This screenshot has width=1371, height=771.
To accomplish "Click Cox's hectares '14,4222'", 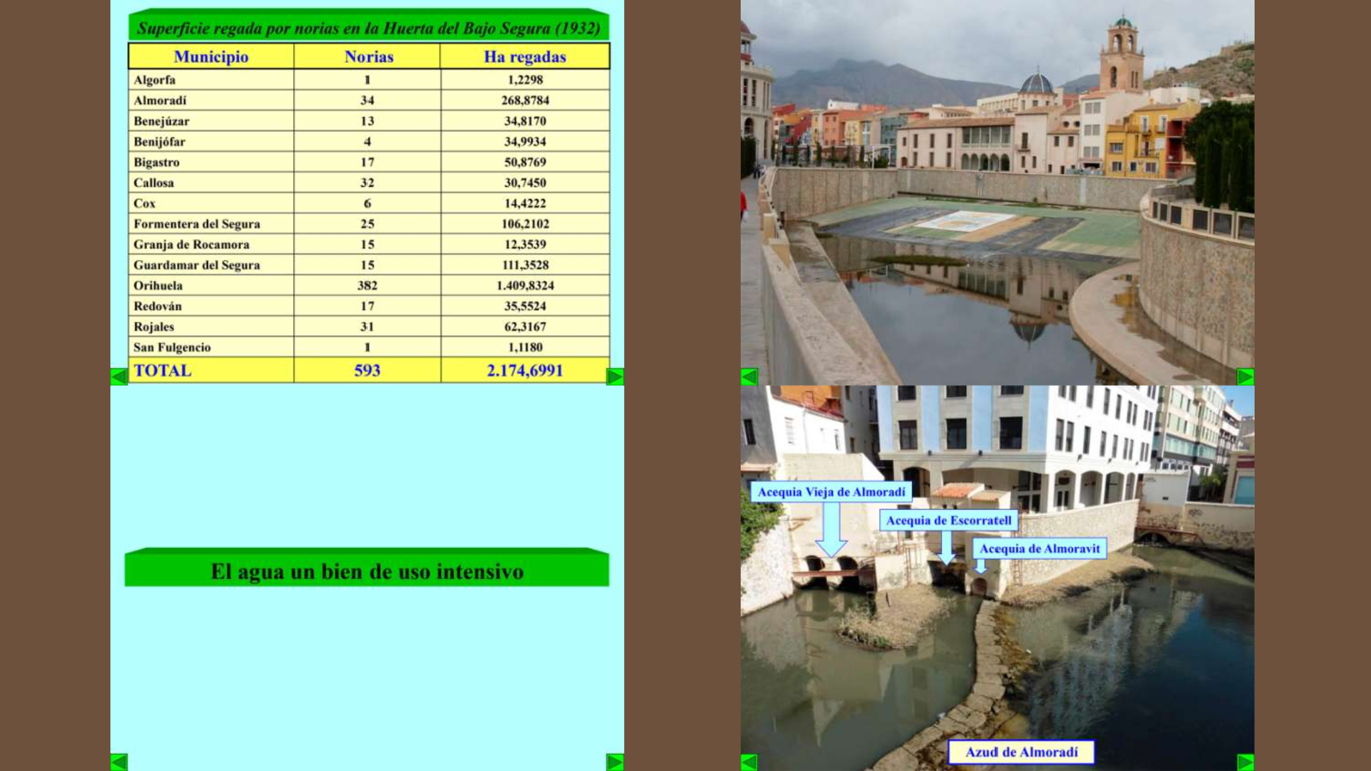I will pyautogui.click(x=525, y=203).
